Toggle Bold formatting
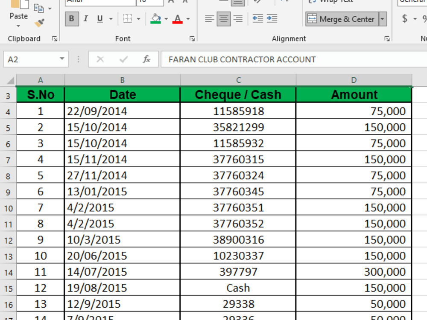The image size is (427, 320). click(72, 19)
